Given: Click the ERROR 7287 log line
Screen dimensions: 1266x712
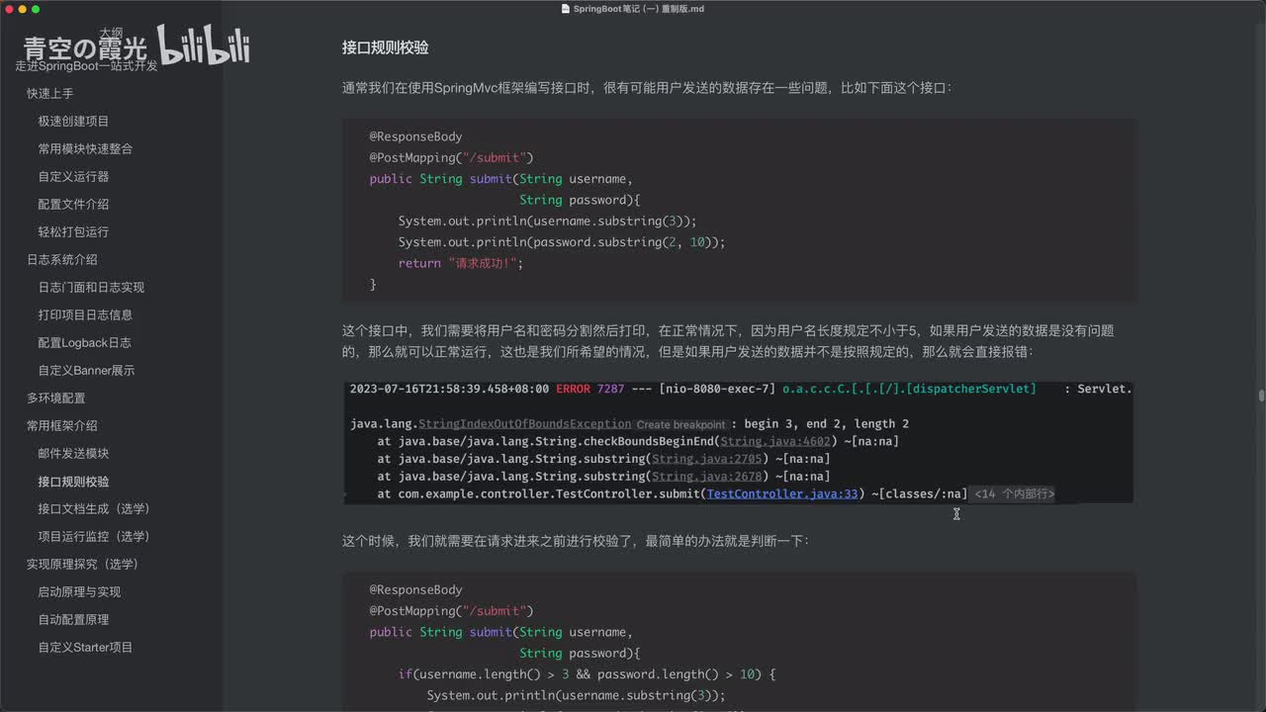Looking at the screenshot, I should point(739,389).
